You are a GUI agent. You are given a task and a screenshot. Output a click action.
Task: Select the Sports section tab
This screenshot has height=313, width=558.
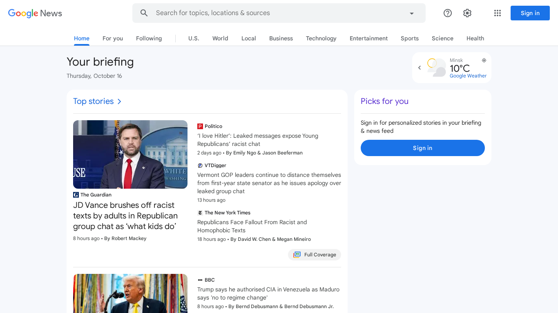tap(409, 38)
